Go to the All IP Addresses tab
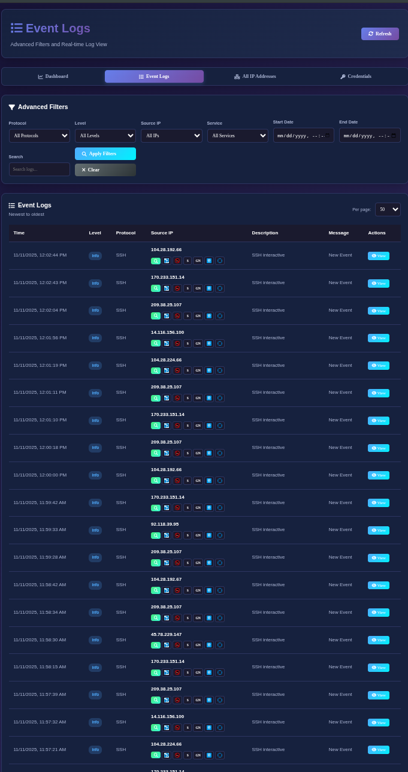The height and width of the screenshot is (772, 408). click(x=255, y=77)
